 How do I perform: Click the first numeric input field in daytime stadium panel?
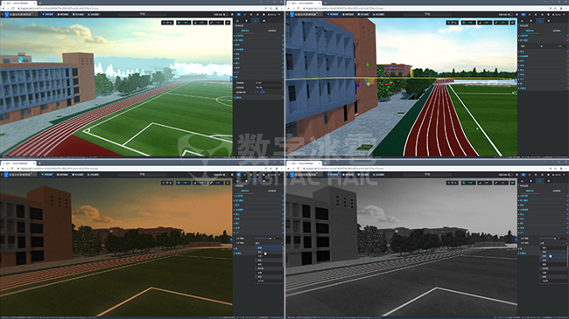269,83
